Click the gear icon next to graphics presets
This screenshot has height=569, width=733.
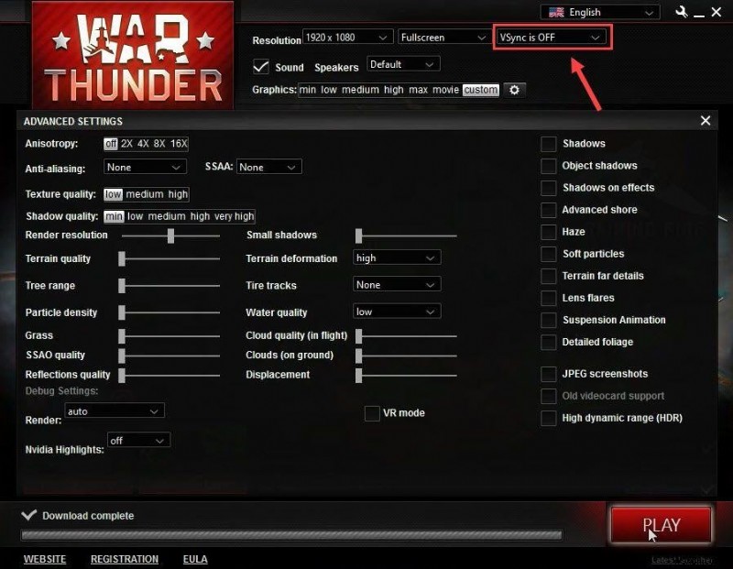pyautogui.click(x=514, y=90)
